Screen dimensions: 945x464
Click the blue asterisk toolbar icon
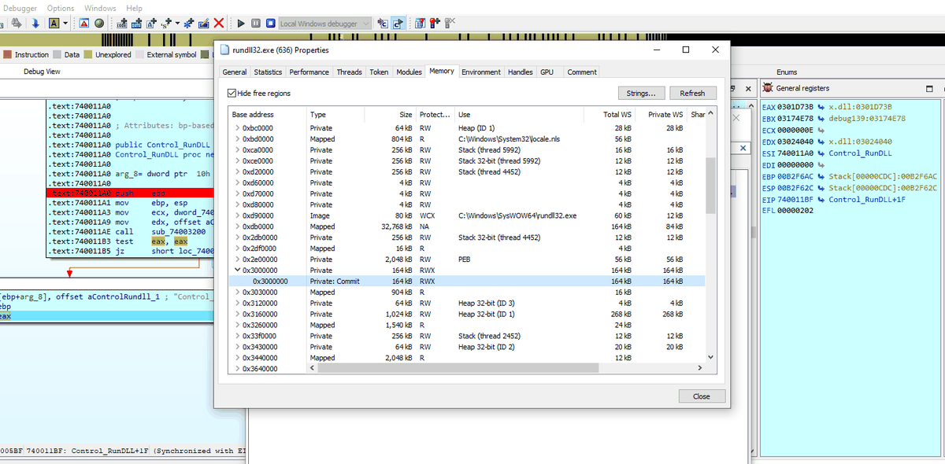tap(189, 24)
